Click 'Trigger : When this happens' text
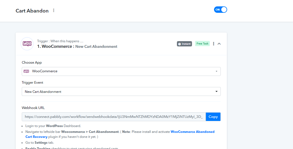The image size is (293, 149). (x=60, y=41)
